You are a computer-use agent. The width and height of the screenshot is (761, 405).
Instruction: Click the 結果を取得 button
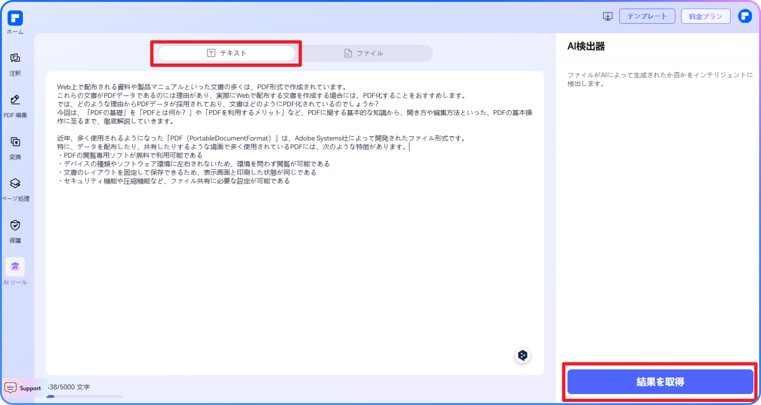click(x=660, y=382)
